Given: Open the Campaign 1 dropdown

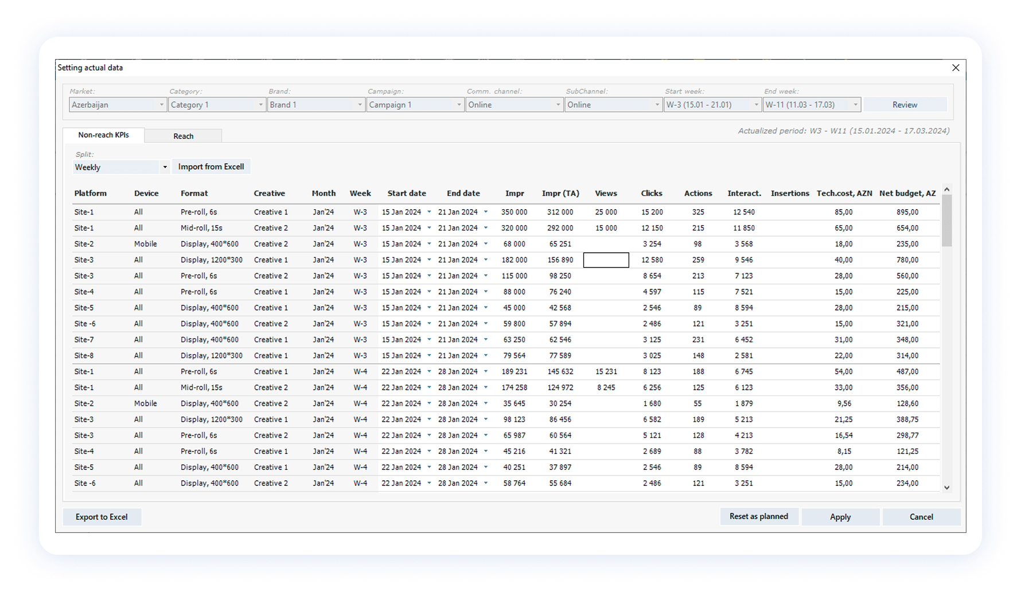Looking at the screenshot, I should 415,105.
